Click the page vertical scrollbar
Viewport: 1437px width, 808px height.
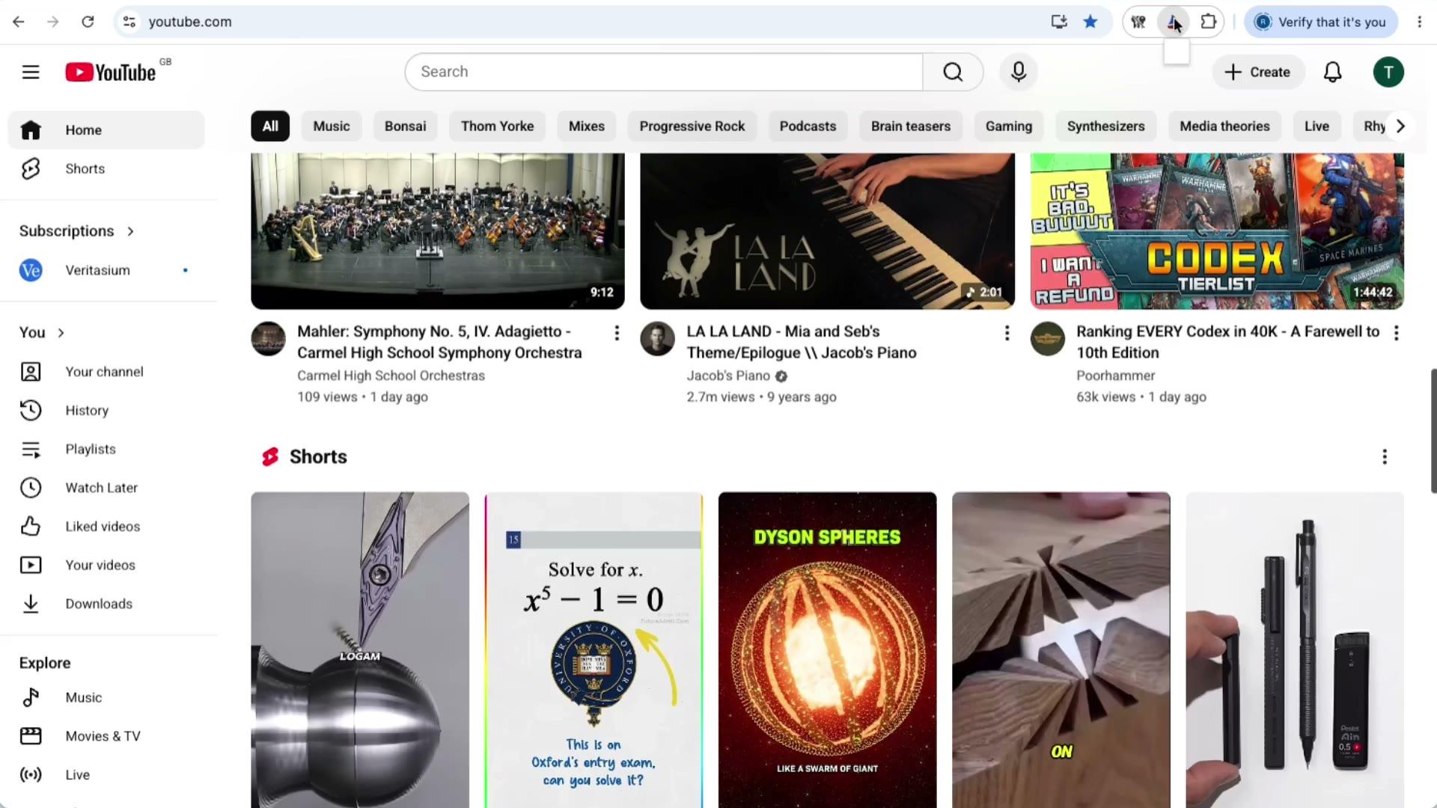[1433, 430]
